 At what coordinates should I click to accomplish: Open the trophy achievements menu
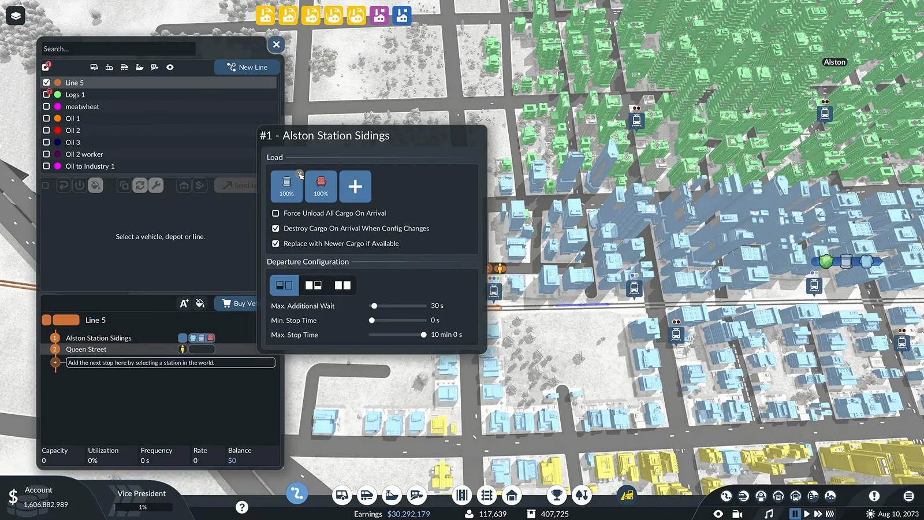(x=557, y=495)
